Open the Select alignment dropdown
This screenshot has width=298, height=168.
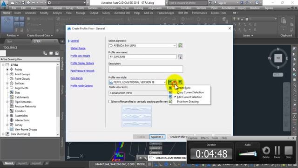tap(174, 46)
